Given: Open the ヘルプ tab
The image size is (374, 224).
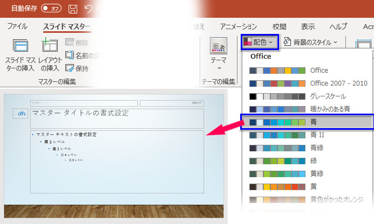Looking at the screenshot, I should tap(338, 26).
